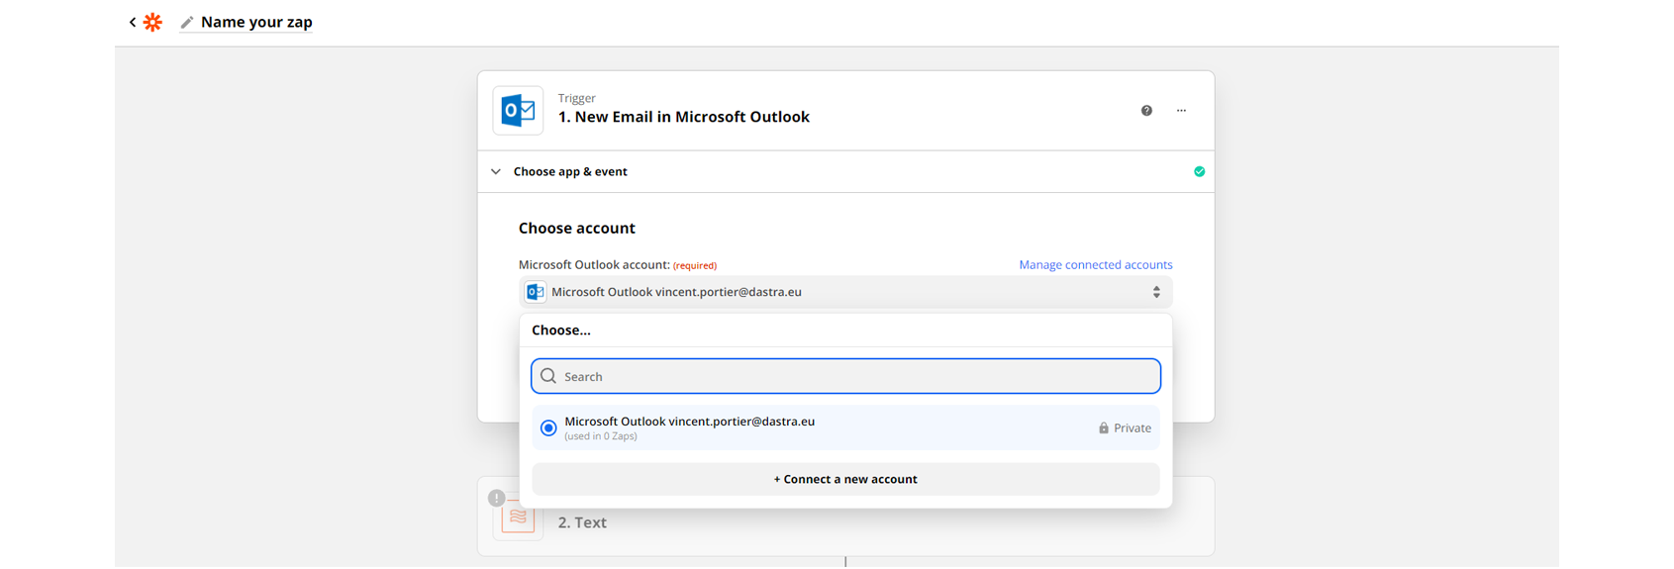Open Manage connected accounts link
The height and width of the screenshot is (569, 1674).
click(1096, 265)
